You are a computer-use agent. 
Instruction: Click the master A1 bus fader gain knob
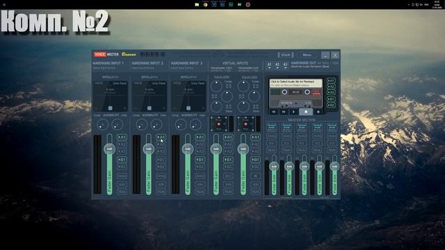pyautogui.click(x=274, y=167)
